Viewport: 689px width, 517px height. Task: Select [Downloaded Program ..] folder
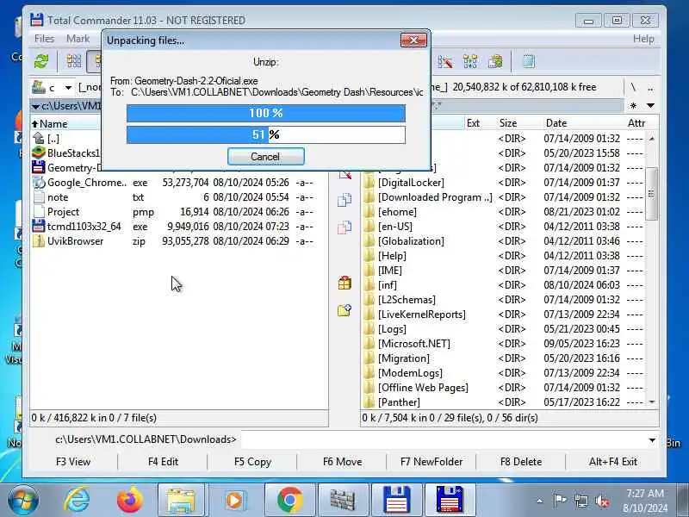[x=503, y=197]
